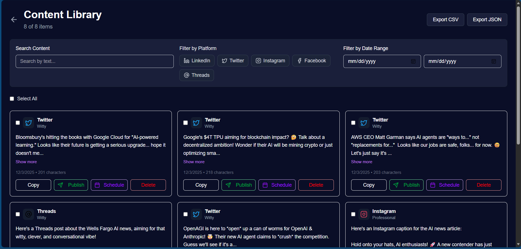Click the Twitter bird icon on the Google TPU card
Viewport: 521px width, 249px height.
click(196, 123)
